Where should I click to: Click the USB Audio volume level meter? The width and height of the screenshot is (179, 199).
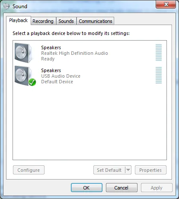click(159, 75)
